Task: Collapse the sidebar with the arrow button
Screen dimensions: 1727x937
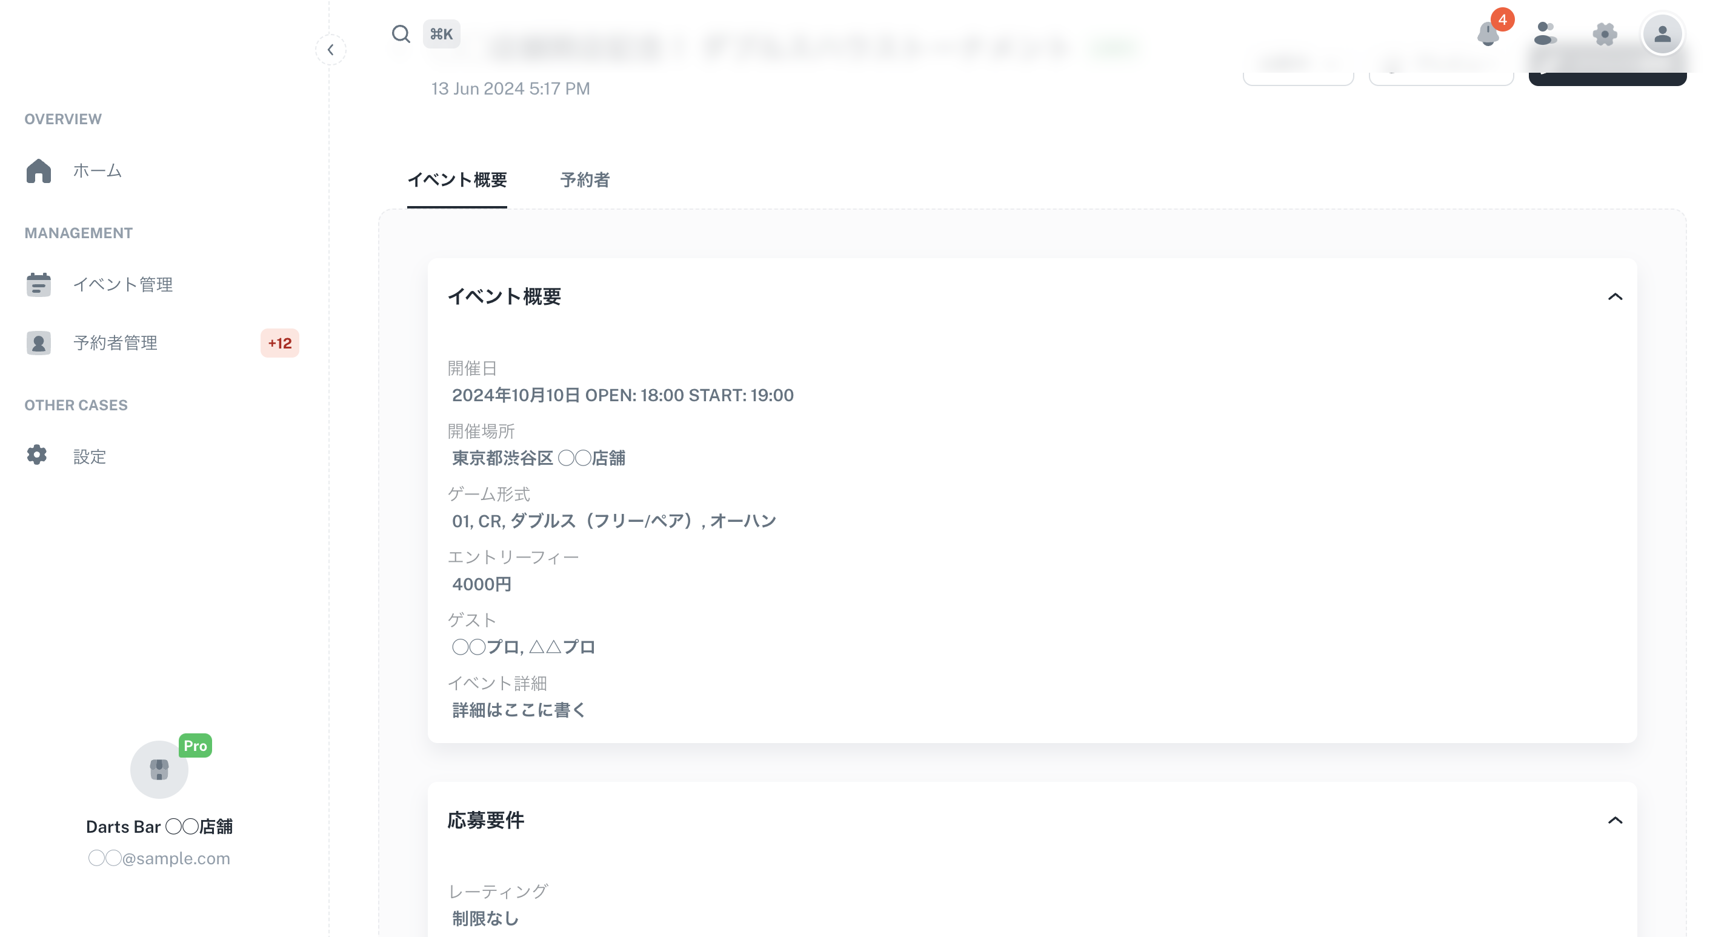Action: click(330, 50)
